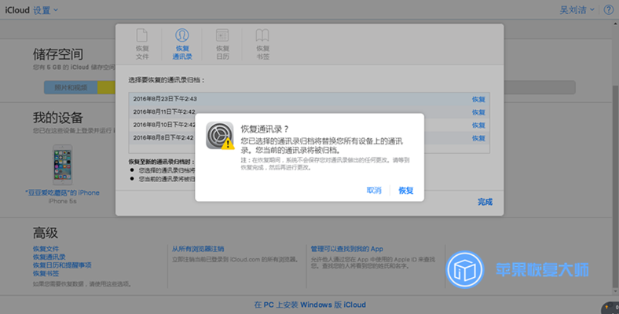Viewport: 619px width, 314px height.
Task: Open the 吴刘洁 account dropdown
Action: (x=577, y=10)
